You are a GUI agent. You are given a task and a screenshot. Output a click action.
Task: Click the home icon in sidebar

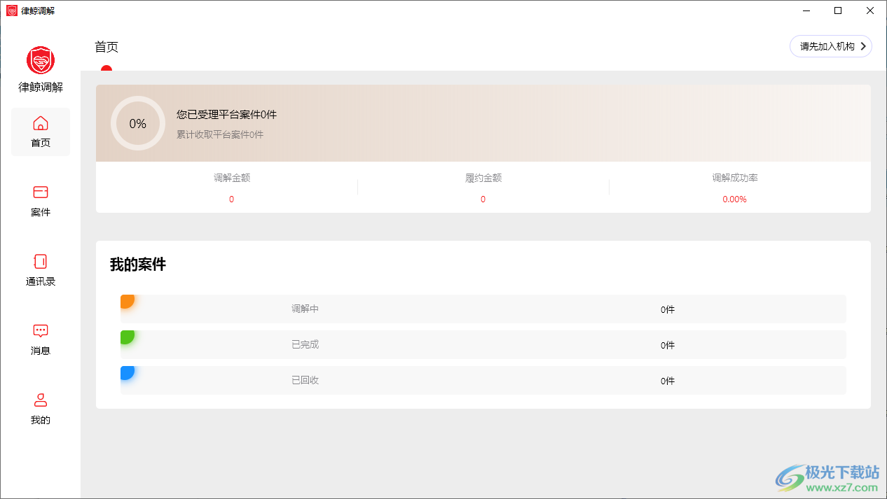(x=41, y=124)
